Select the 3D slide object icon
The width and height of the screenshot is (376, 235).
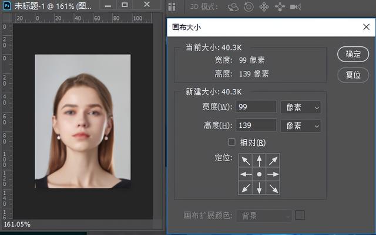tap(280, 7)
